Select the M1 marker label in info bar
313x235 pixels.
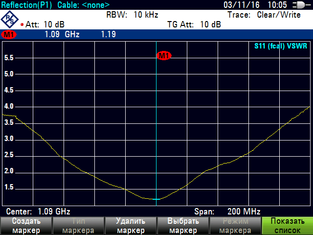8,35
